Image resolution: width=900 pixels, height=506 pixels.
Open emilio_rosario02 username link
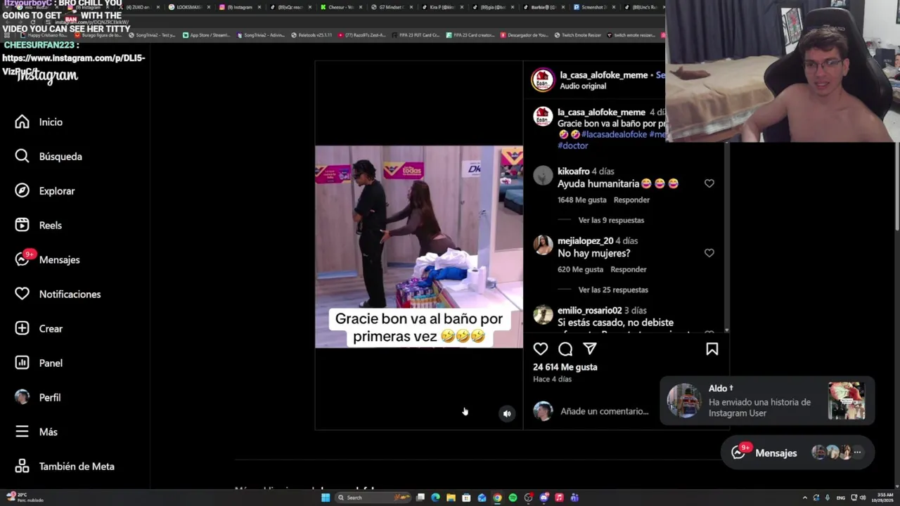[x=590, y=311]
